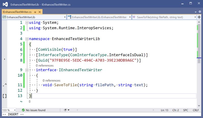Click System.Runtime.InteropServices on line 2
203x118 pixels.
tap(77, 28)
